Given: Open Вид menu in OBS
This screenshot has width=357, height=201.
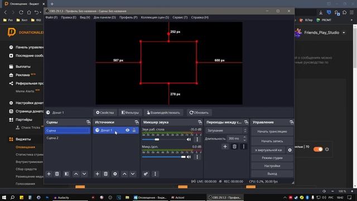Looking at the screenshot, I should click(85, 17).
